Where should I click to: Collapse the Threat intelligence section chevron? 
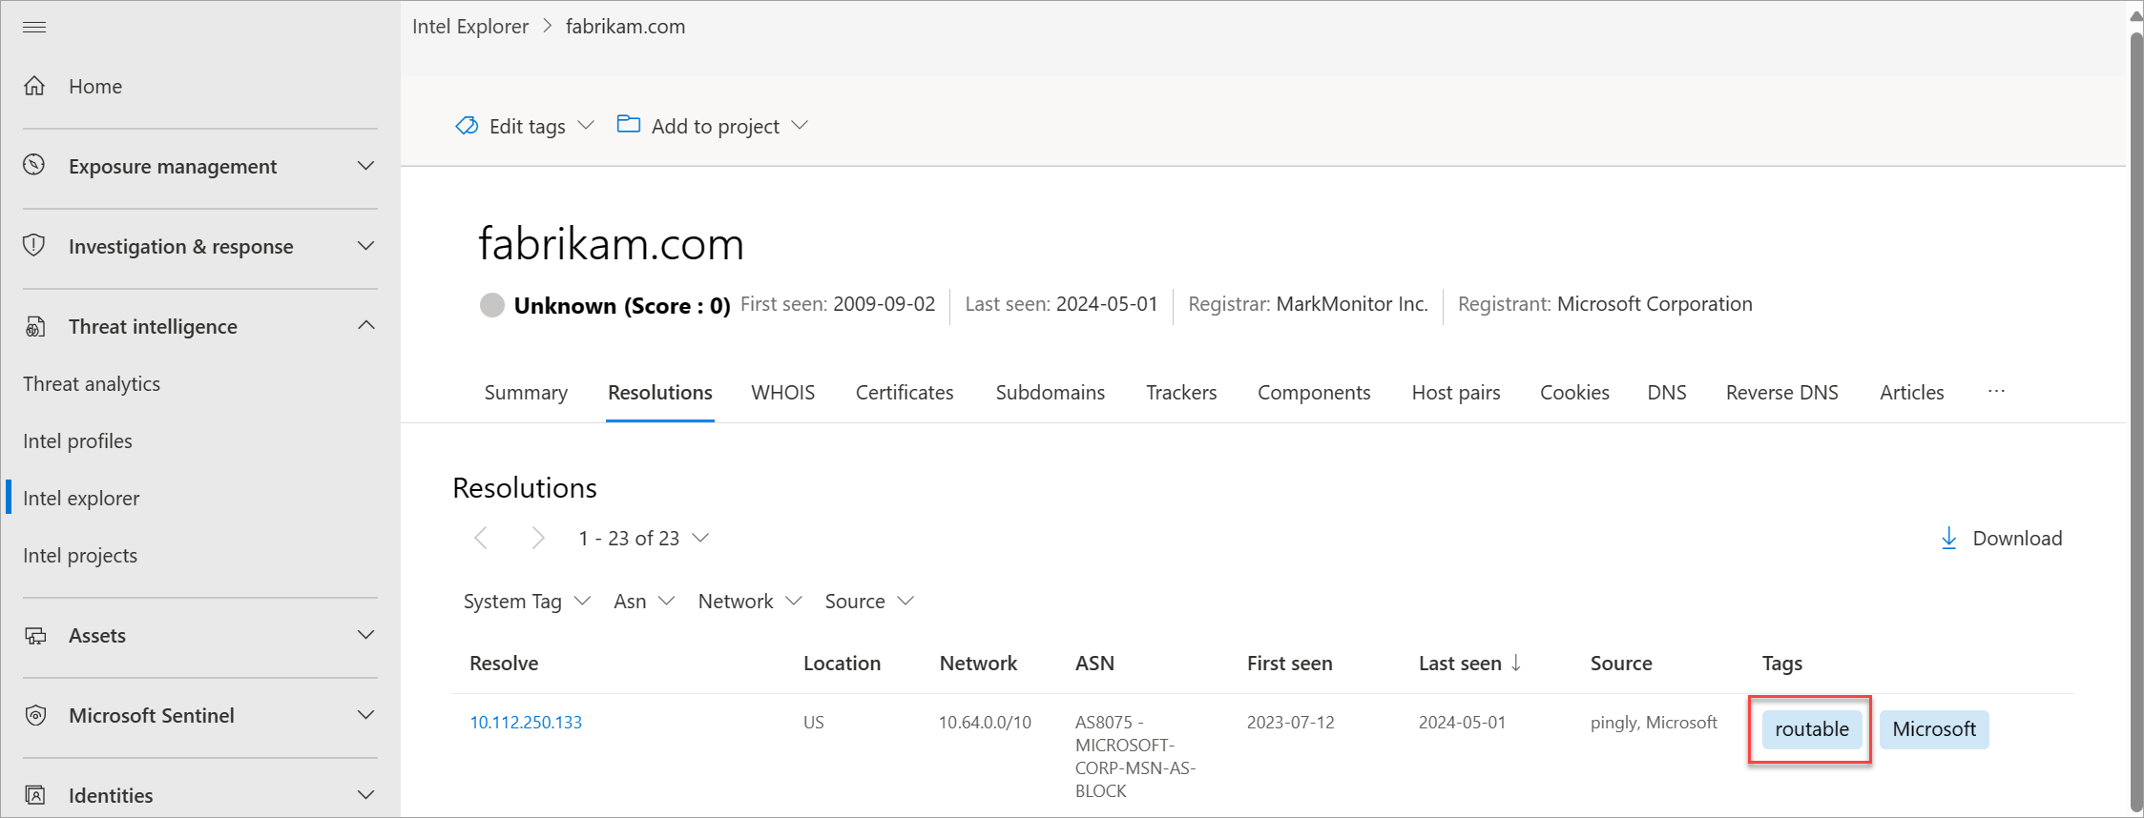(365, 326)
